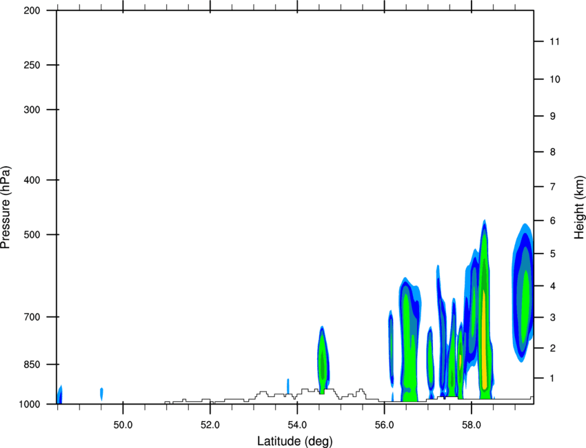Image resolution: width=586 pixels, height=448 pixels.
Task: Click the 8 km height label
Action: click(x=553, y=152)
